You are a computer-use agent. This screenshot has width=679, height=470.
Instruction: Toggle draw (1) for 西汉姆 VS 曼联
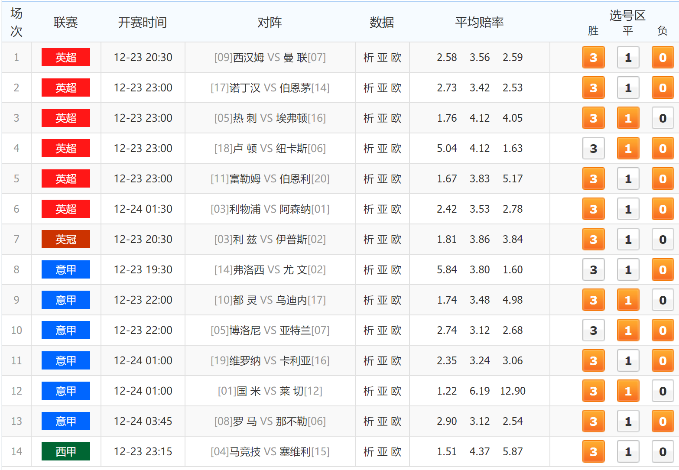[x=628, y=57]
